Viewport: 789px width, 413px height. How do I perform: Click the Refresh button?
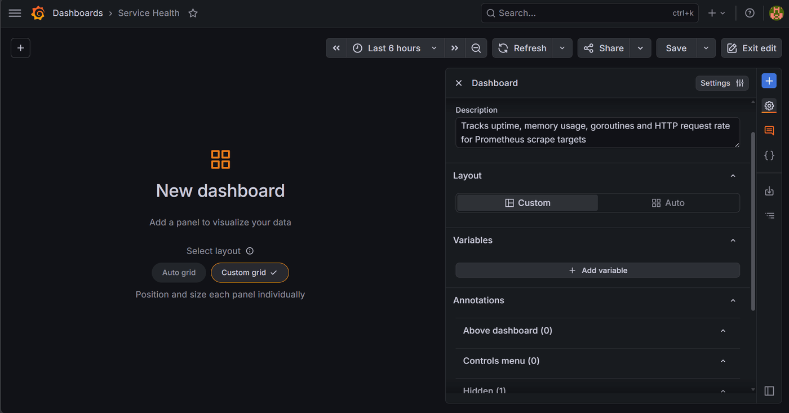522,48
